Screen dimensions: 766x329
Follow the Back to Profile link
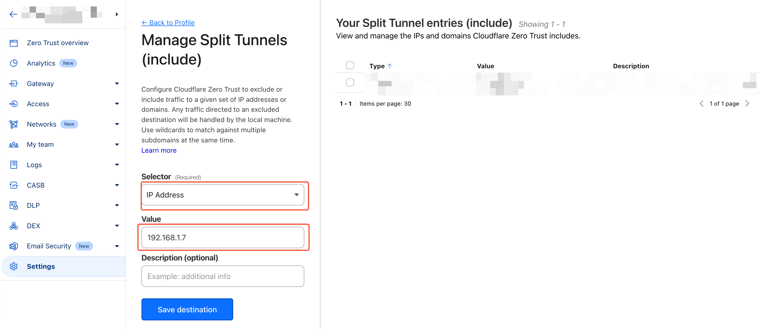tap(168, 23)
